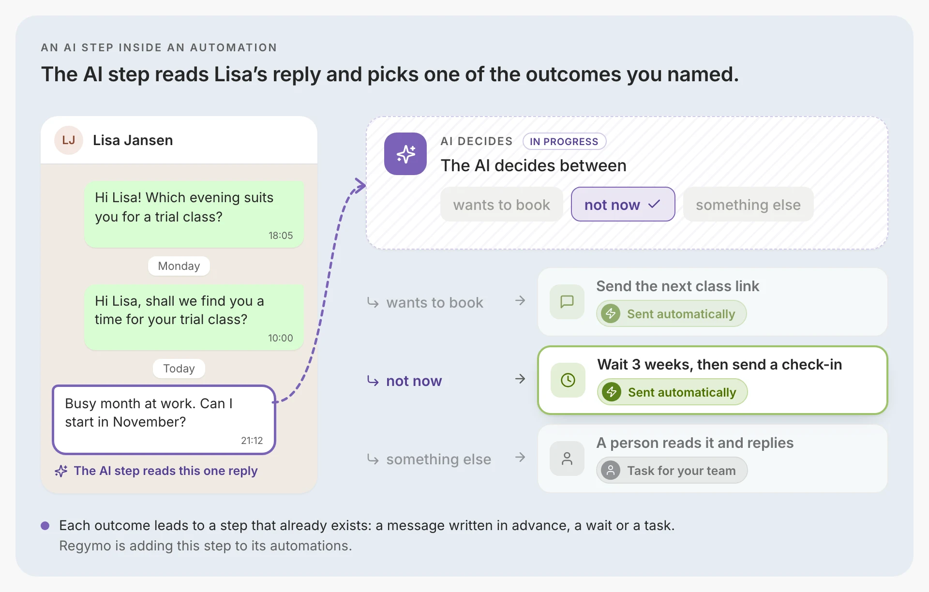Viewport: 929px width, 592px height.
Task: Click 'Wait 3 weeks, then send a check-in' card
Action: [x=712, y=380]
